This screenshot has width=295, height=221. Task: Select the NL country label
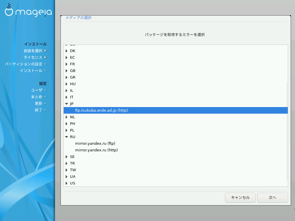(x=72, y=117)
